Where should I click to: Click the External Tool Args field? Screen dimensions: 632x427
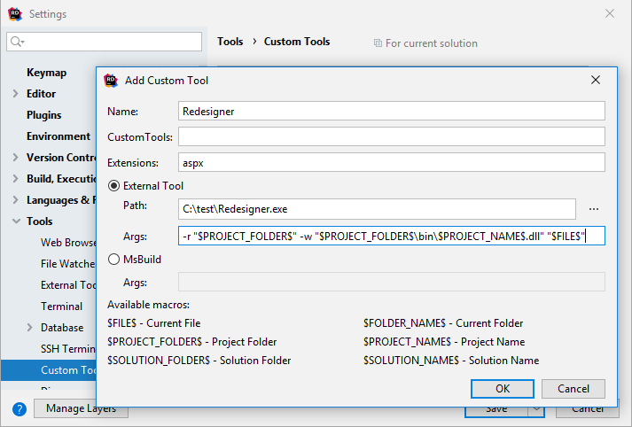pos(392,236)
